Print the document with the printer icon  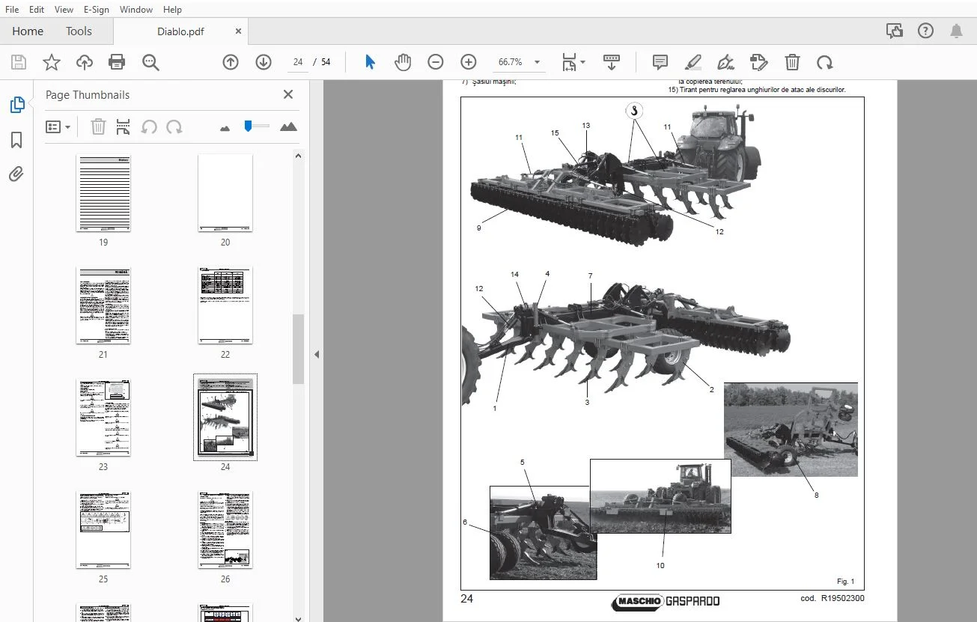pyautogui.click(x=117, y=62)
